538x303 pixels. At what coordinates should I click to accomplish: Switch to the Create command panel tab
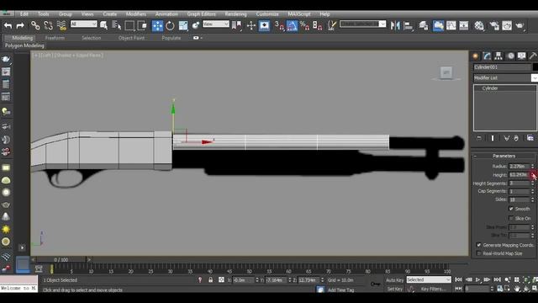pos(476,56)
